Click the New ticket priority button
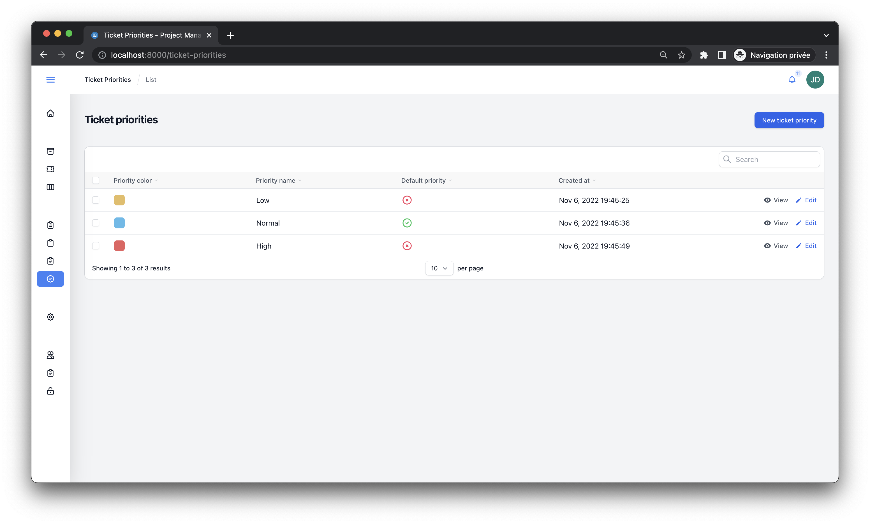The height and width of the screenshot is (524, 870). coord(789,120)
